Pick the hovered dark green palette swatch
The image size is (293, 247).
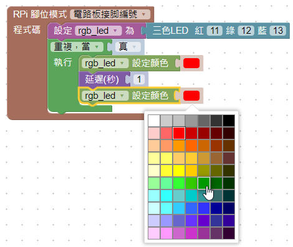[x=204, y=183]
